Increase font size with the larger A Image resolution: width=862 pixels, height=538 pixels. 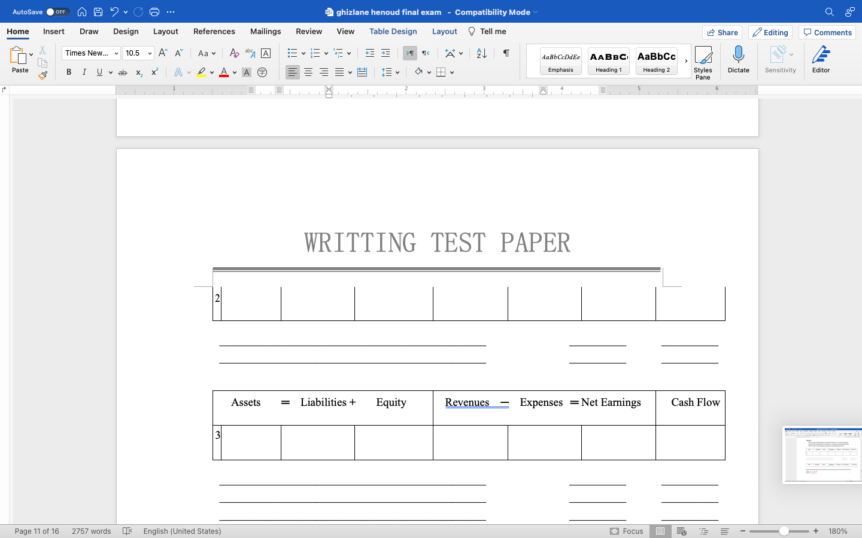(163, 53)
